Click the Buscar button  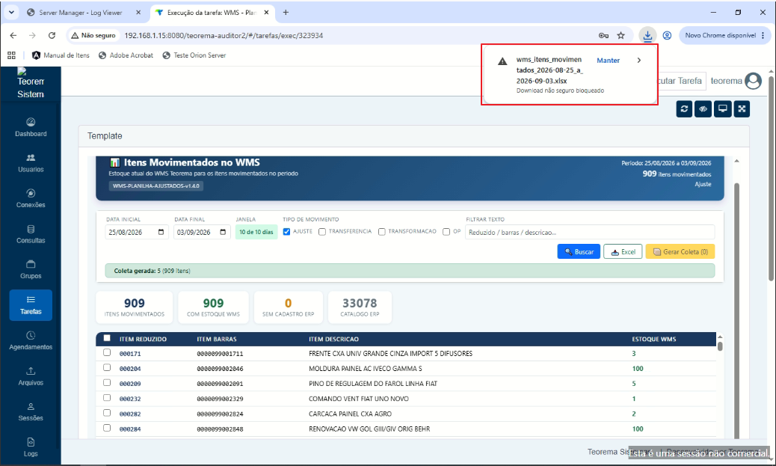pos(579,251)
